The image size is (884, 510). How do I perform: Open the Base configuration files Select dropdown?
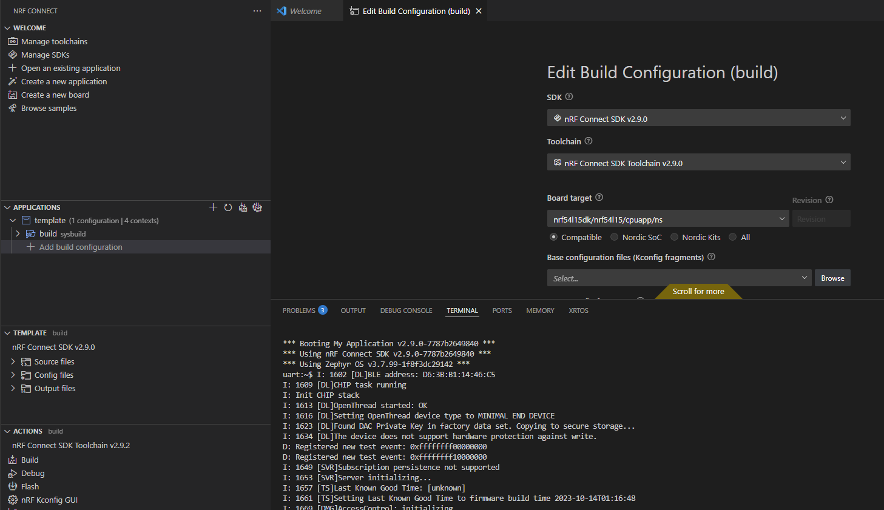[x=680, y=278]
